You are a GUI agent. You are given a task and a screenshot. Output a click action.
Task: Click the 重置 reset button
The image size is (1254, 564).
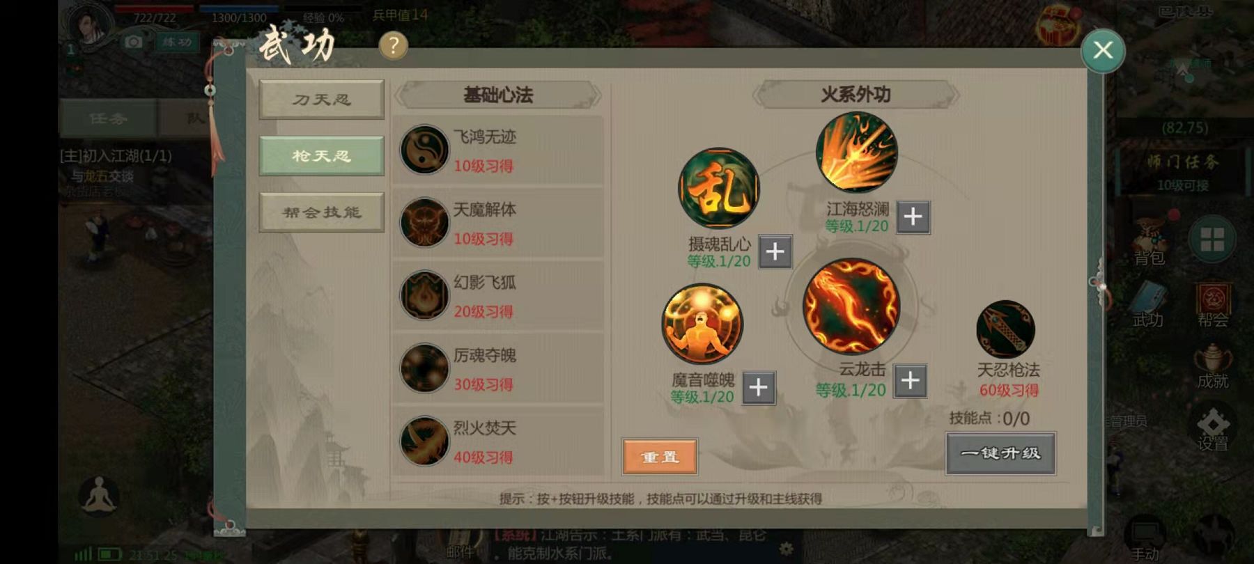pyautogui.click(x=660, y=457)
